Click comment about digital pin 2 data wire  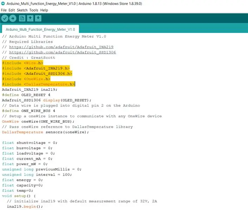point(71,106)
